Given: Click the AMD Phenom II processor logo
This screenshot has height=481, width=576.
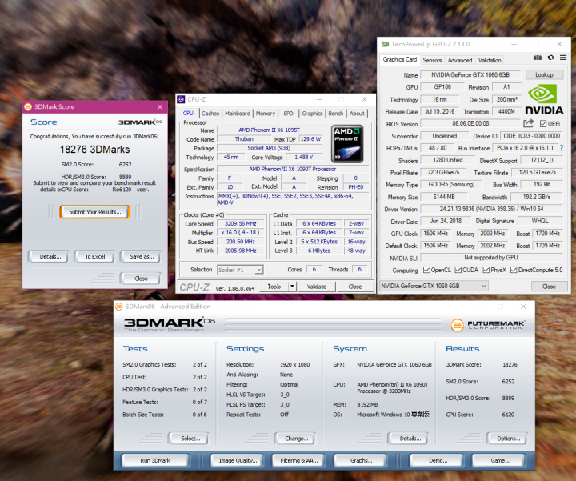Looking at the screenshot, I should (347, 144).
